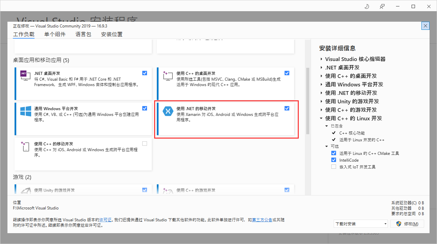The height and width of the screenshot is (244, 437).
Task: Click the 系统驱动器(C) size entry
Action: pyautogui.click(x=408, y=203)
